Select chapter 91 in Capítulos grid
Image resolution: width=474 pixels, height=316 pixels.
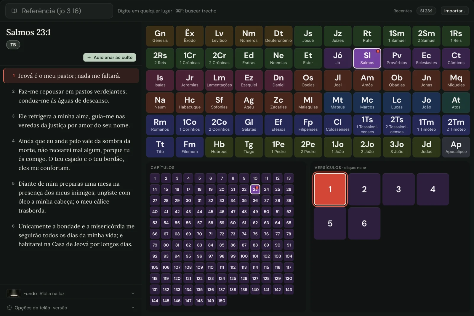(x=289, y=245)
